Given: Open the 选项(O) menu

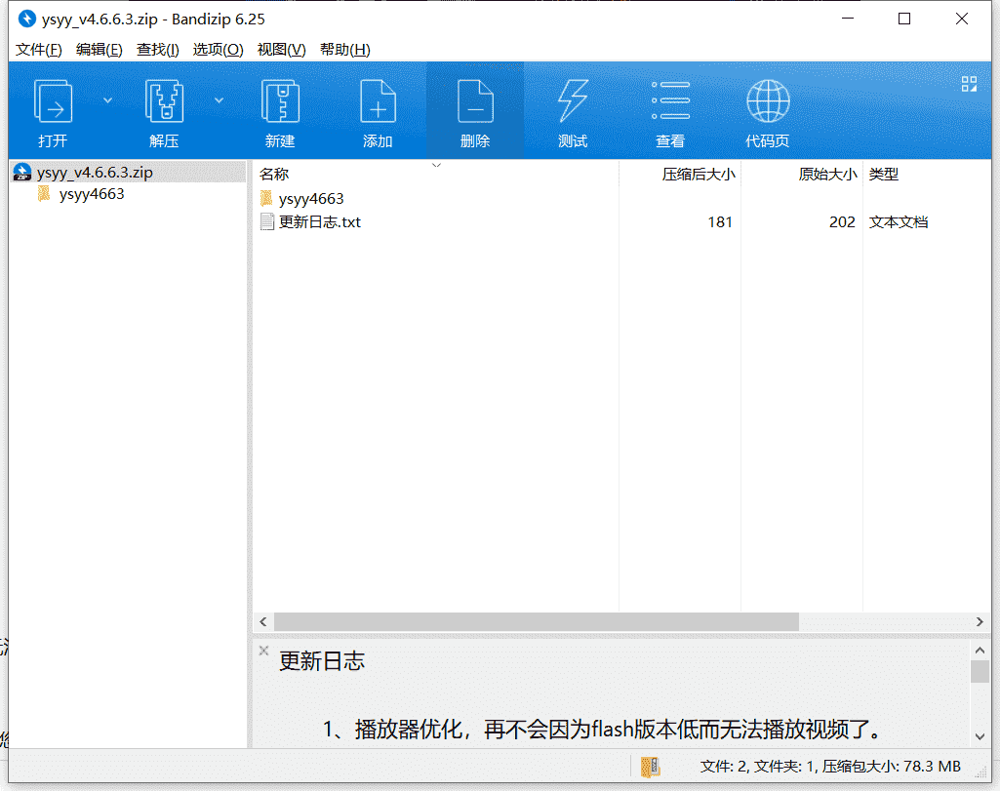Looking at the screenshot, I should (x=219, y=50).
